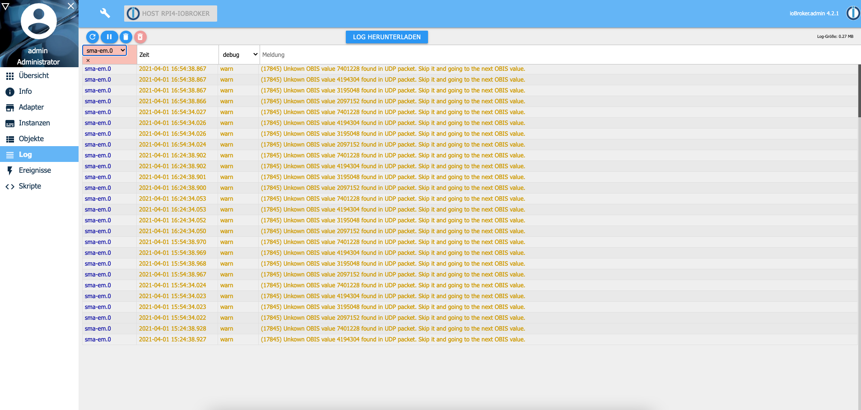Viewport: 861px width, 410px height.
Task: Open the Skripte section
Action: click(30, 186)
